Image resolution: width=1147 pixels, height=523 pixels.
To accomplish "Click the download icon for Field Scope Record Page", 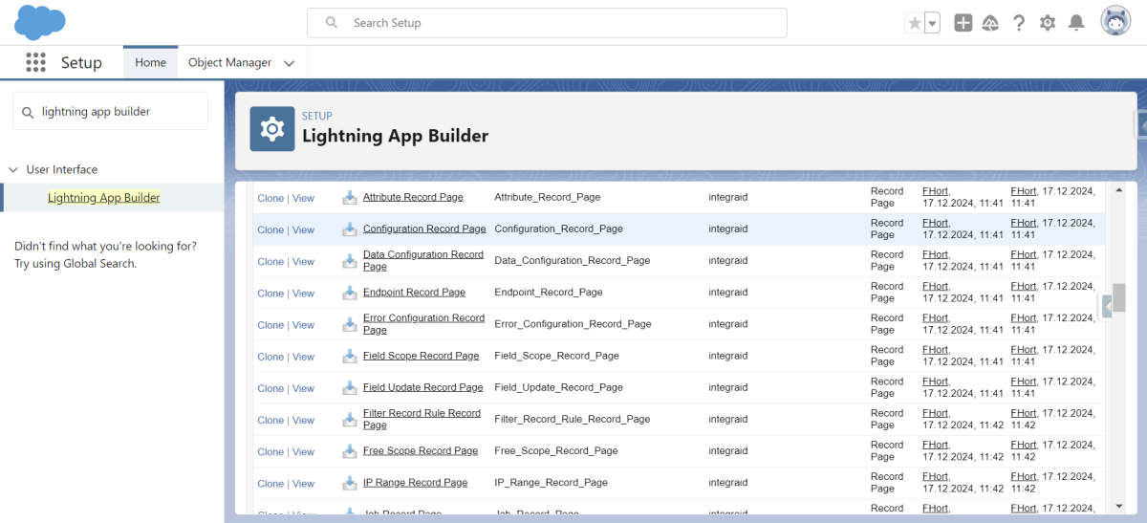I will point(350,356).
